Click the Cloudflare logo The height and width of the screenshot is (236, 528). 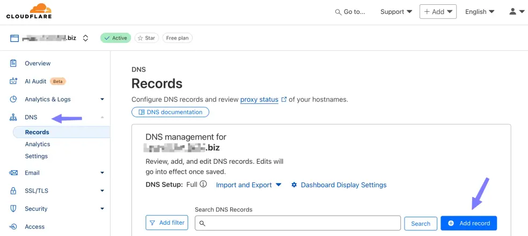point(30,11)
